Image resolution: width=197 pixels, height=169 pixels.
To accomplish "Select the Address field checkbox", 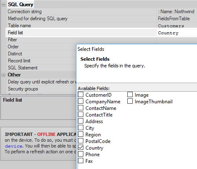I will [x=81, y=121].
